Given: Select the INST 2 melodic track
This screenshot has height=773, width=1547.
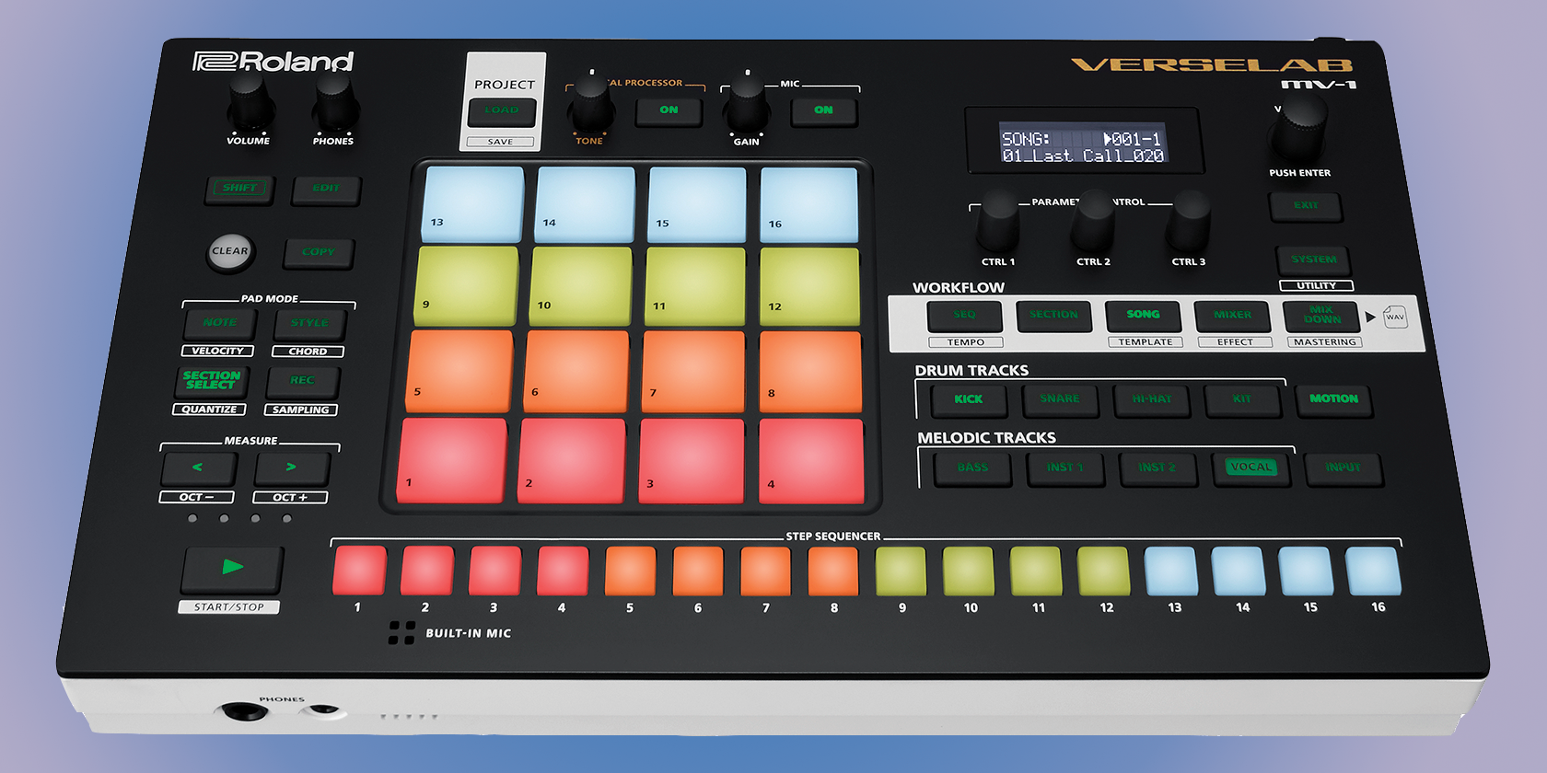Looking at the screenshot, I should coord(1157,468).
